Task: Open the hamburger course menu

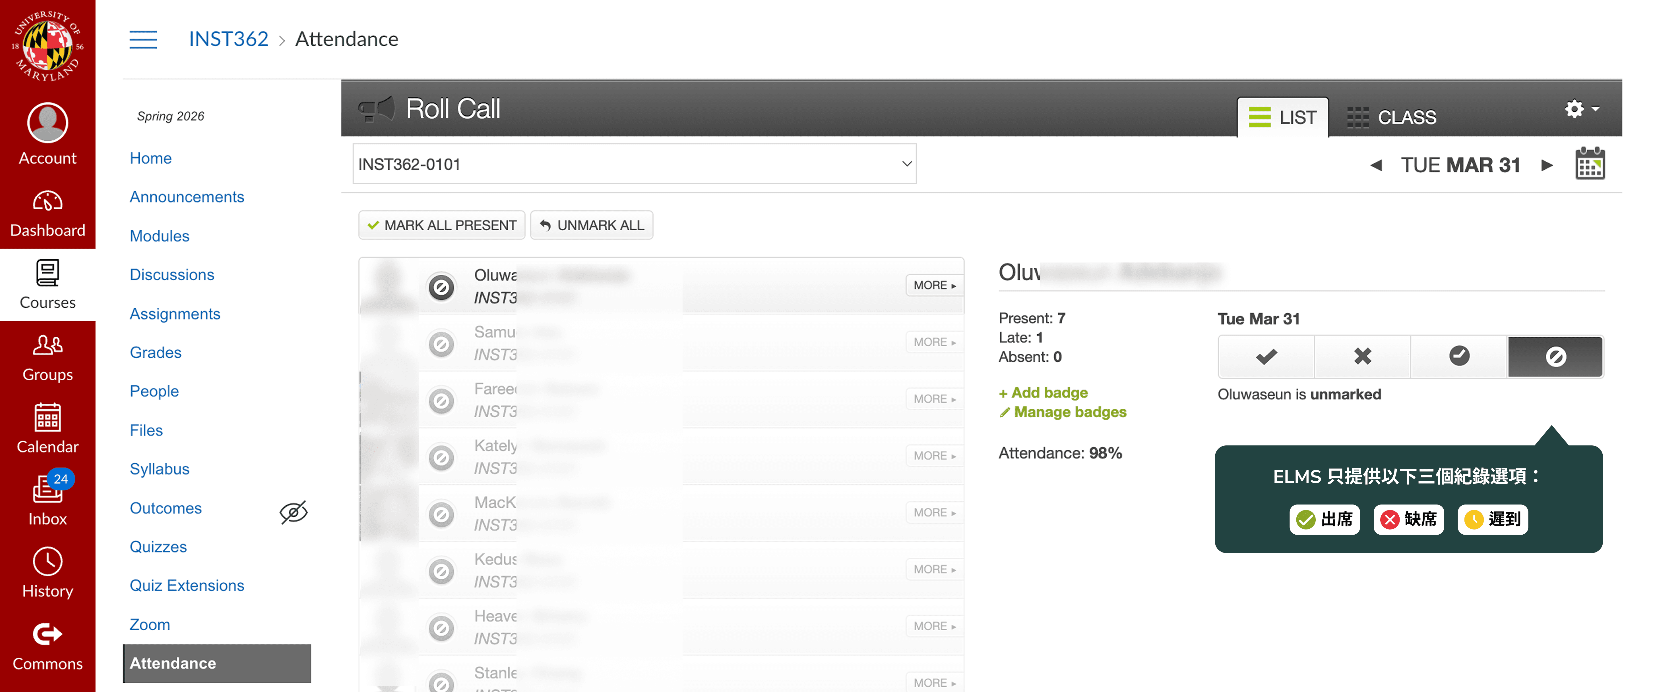Action: [143, 39]
